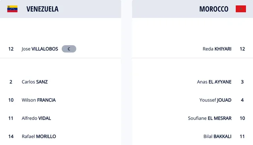Select player Reda KHIYARI
253x145 pixels.
tap(217, 49)
